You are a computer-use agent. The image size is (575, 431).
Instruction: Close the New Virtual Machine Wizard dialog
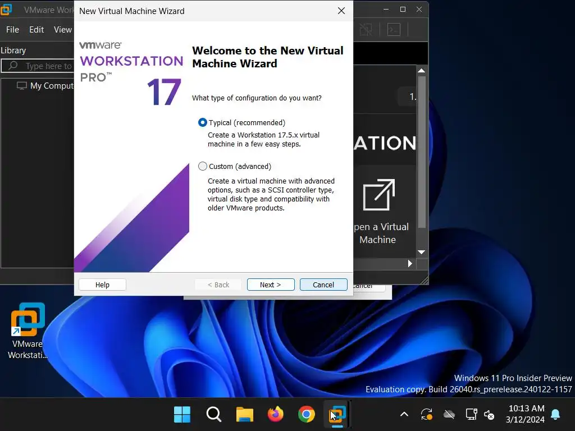click(341, 11)
